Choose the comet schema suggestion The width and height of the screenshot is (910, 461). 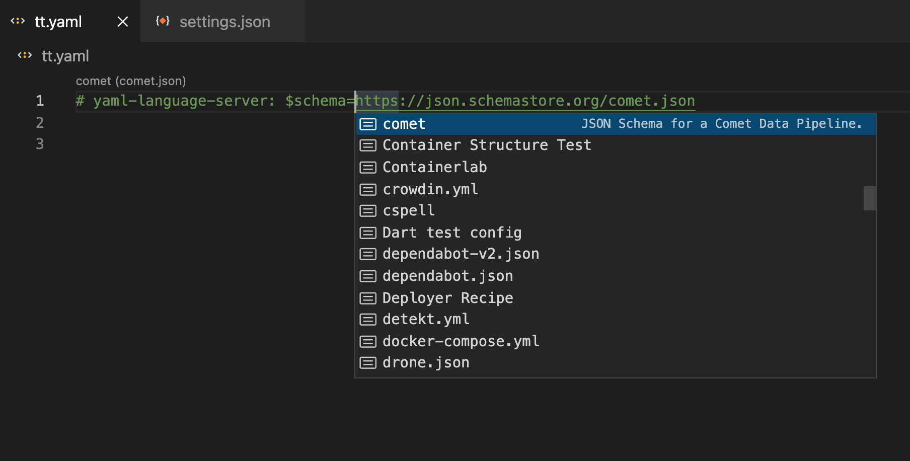(404, 124)
